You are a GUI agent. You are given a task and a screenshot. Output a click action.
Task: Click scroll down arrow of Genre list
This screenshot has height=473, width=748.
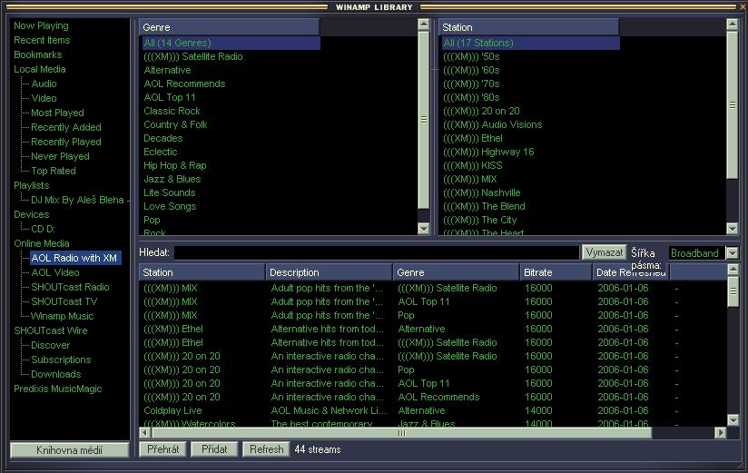pos(423,228)
